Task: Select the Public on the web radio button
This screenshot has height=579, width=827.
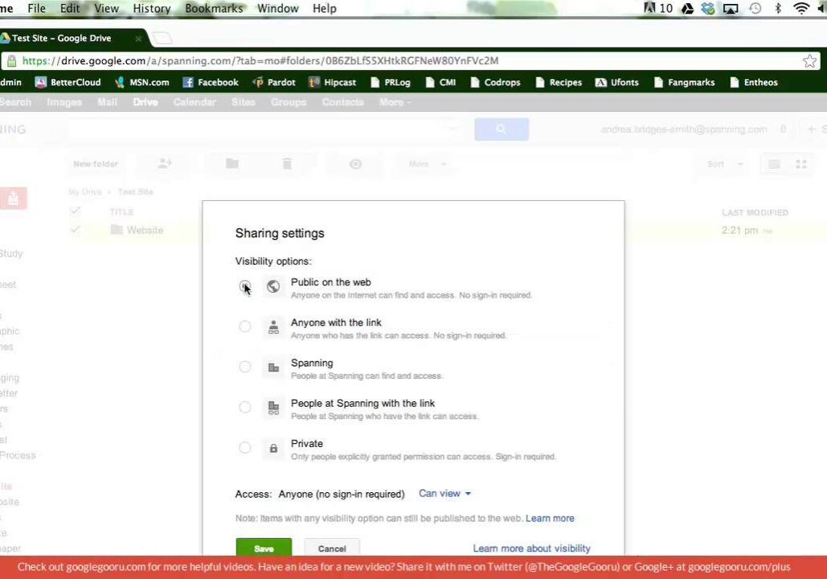Action: point(244,286)
